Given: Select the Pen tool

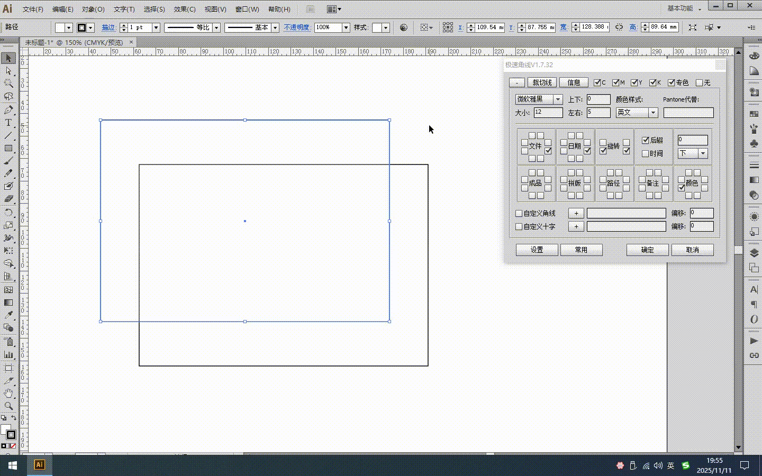Looking at the screenshot, I should coord(8,110).
